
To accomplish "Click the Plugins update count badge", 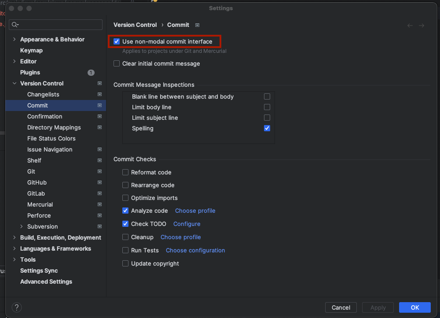I will [x=91, y=72].
